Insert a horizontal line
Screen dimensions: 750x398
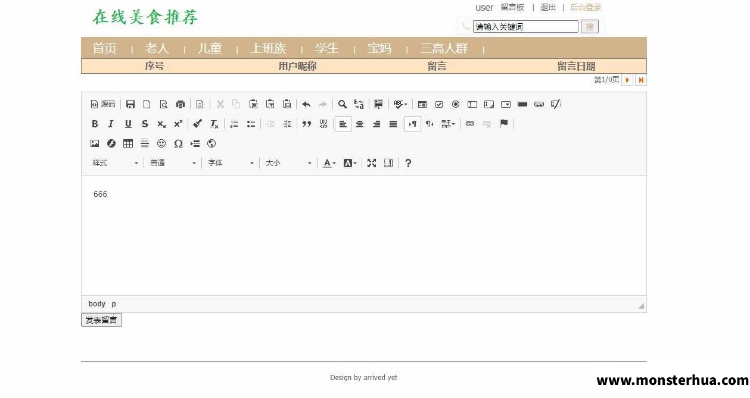[x=145, y=143]
